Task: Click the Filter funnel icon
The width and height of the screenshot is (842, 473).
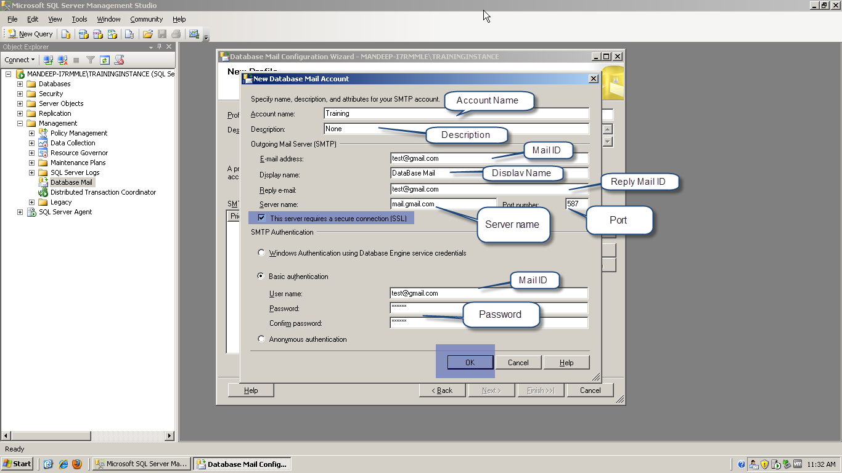Action: tap(91, 60)
